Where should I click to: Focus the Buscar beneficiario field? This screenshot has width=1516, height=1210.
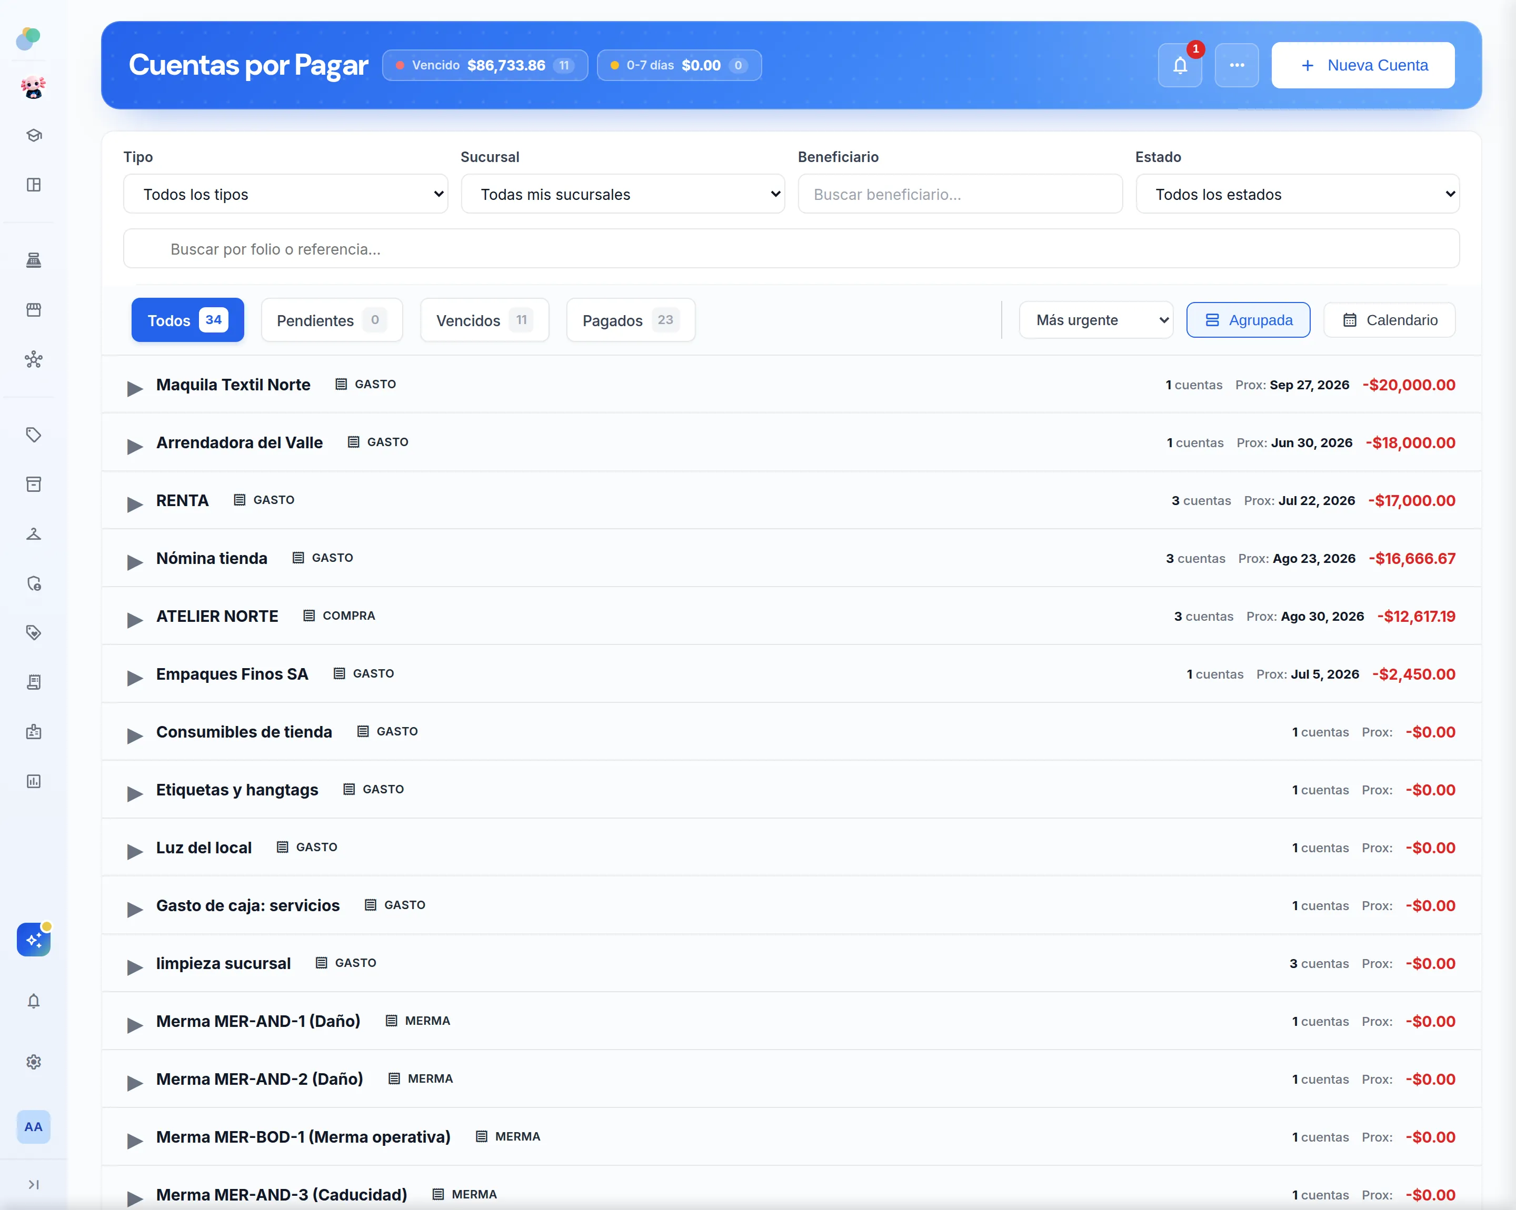pos(960,194)
